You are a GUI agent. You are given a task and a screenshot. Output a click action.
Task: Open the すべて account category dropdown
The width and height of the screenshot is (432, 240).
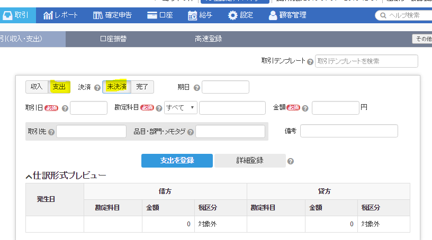click(x=181, y=108)
